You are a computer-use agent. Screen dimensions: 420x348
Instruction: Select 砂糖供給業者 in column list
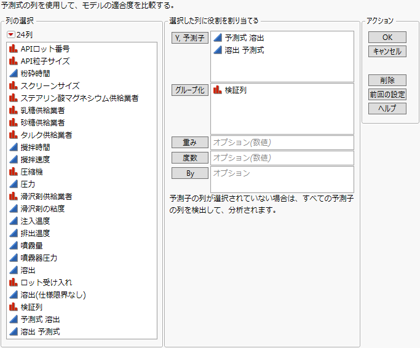[42, 123]
